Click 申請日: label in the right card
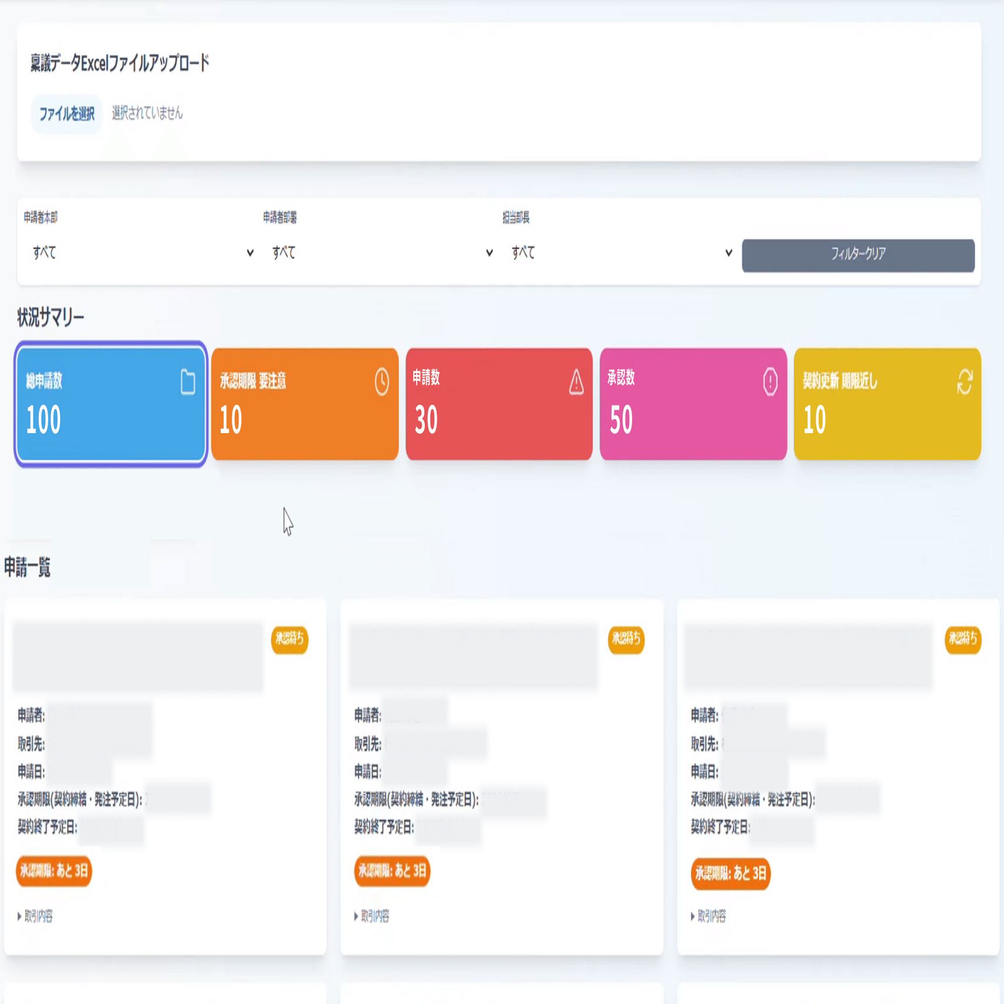 704,772
